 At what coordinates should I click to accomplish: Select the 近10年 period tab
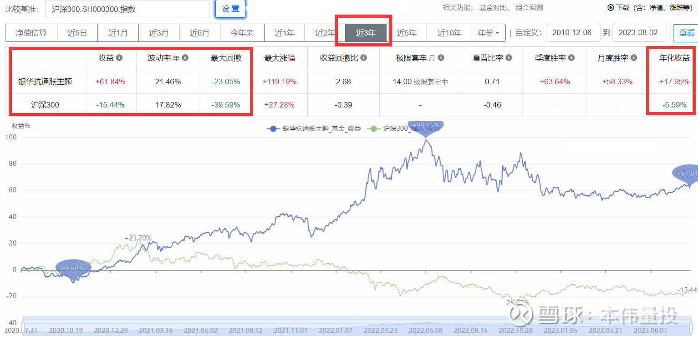pyautogui.click(x=449, y=33)
